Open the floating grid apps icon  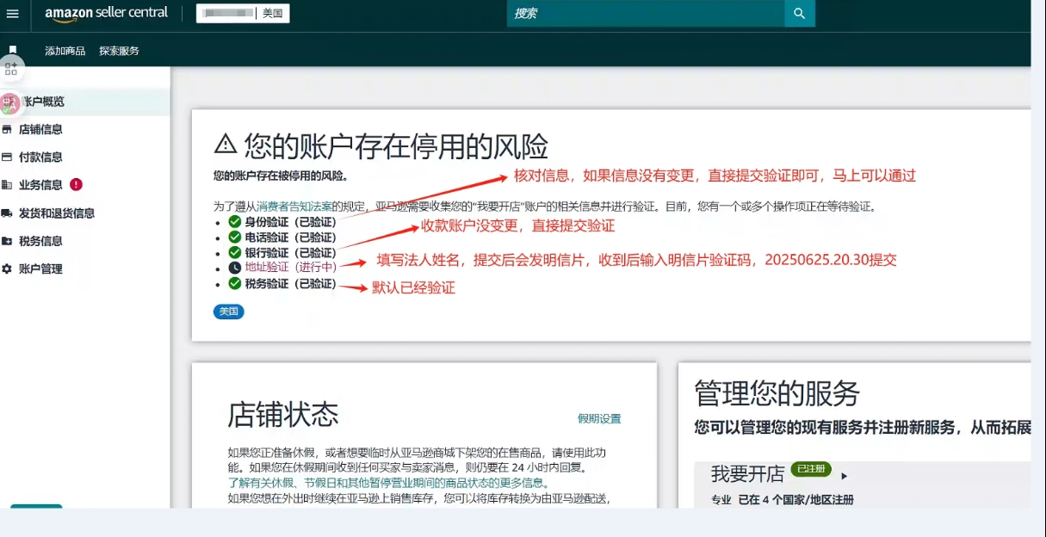coord(11,69)
